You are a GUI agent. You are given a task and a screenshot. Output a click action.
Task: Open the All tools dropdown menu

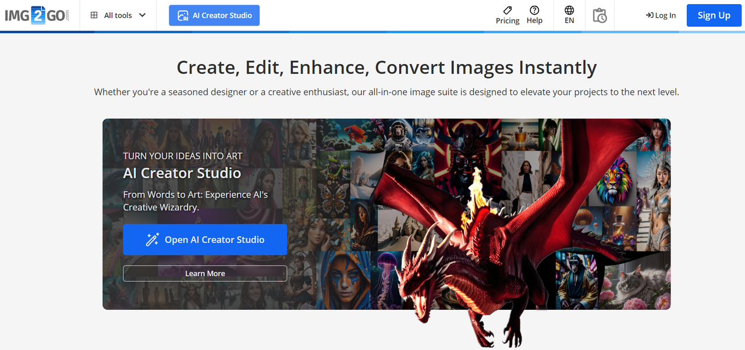point(119,15)
